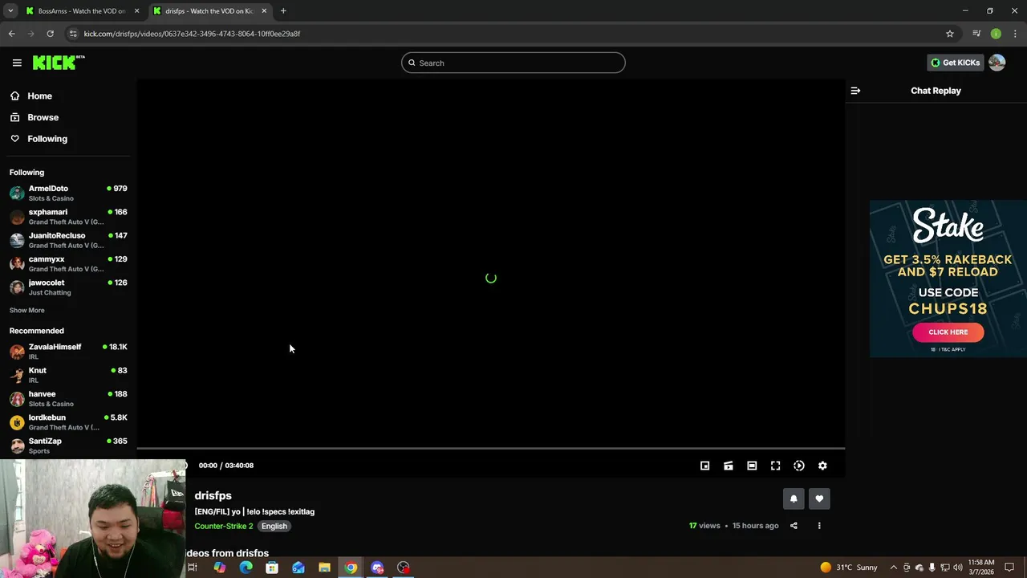1027x578 pixels.
Task: Open playback speed control
Action: pos(799,466)
